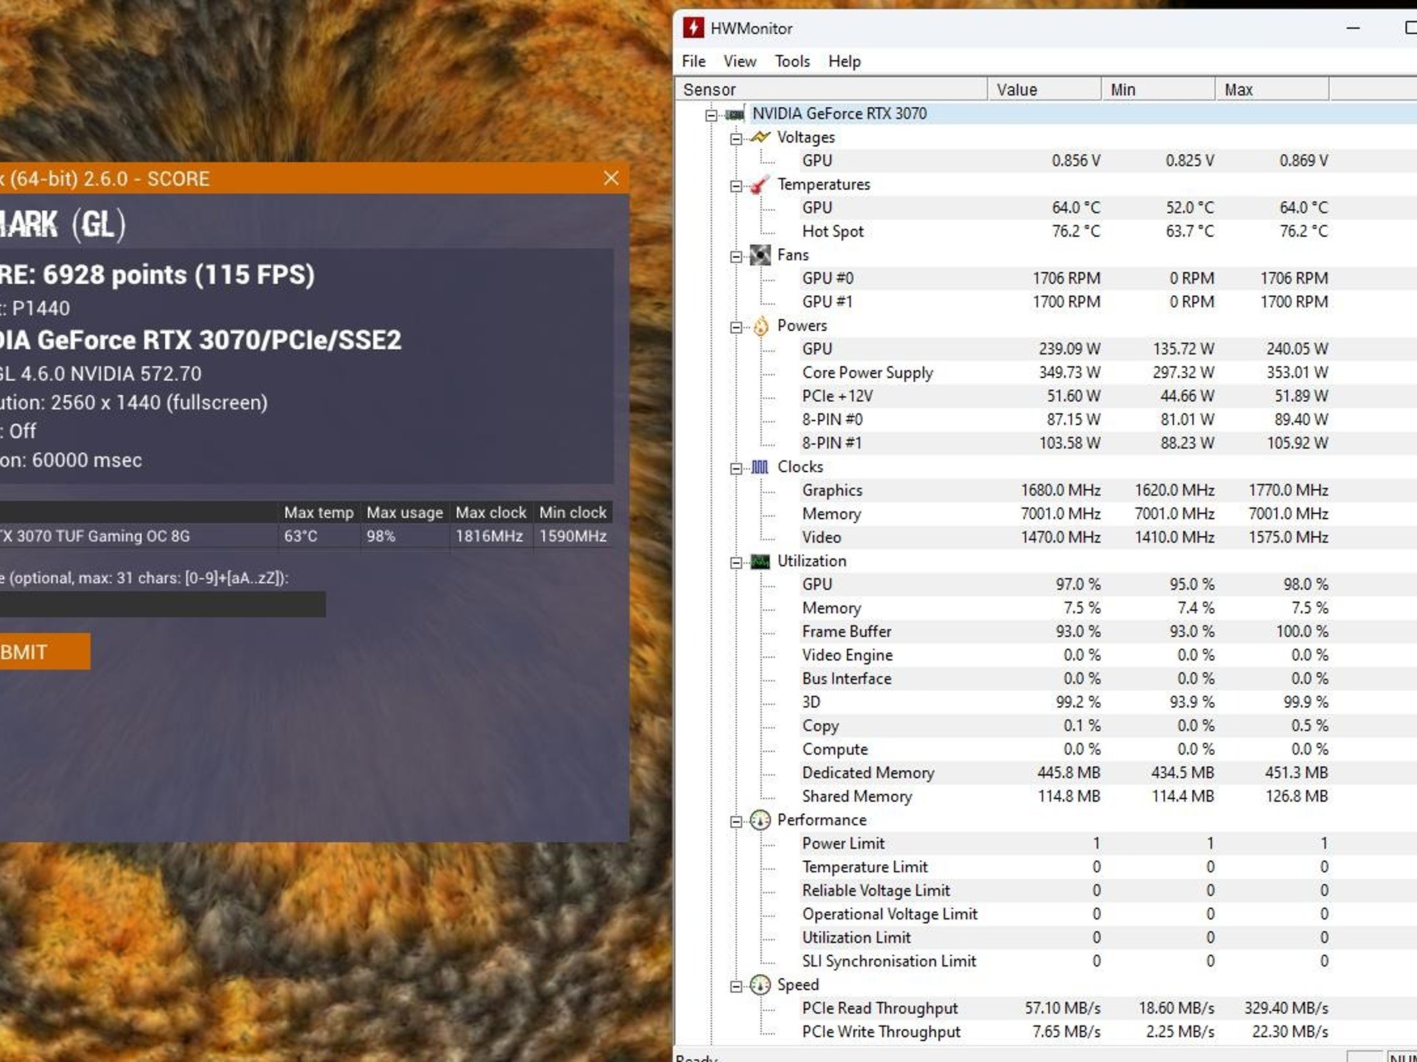Click the 239.09 W GPU power value
This screenshot has height=1062, width=1417.
pos(1070,348)
